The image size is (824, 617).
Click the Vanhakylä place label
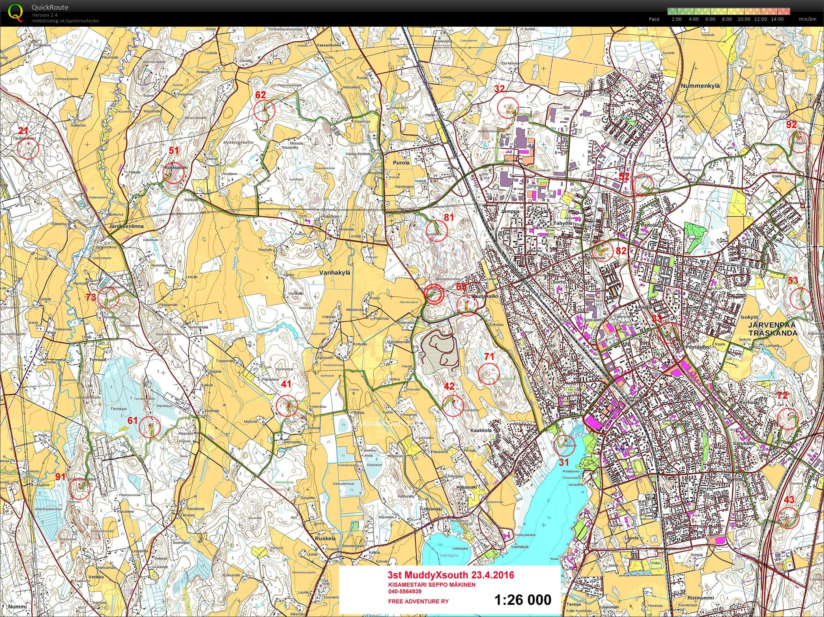335,273
